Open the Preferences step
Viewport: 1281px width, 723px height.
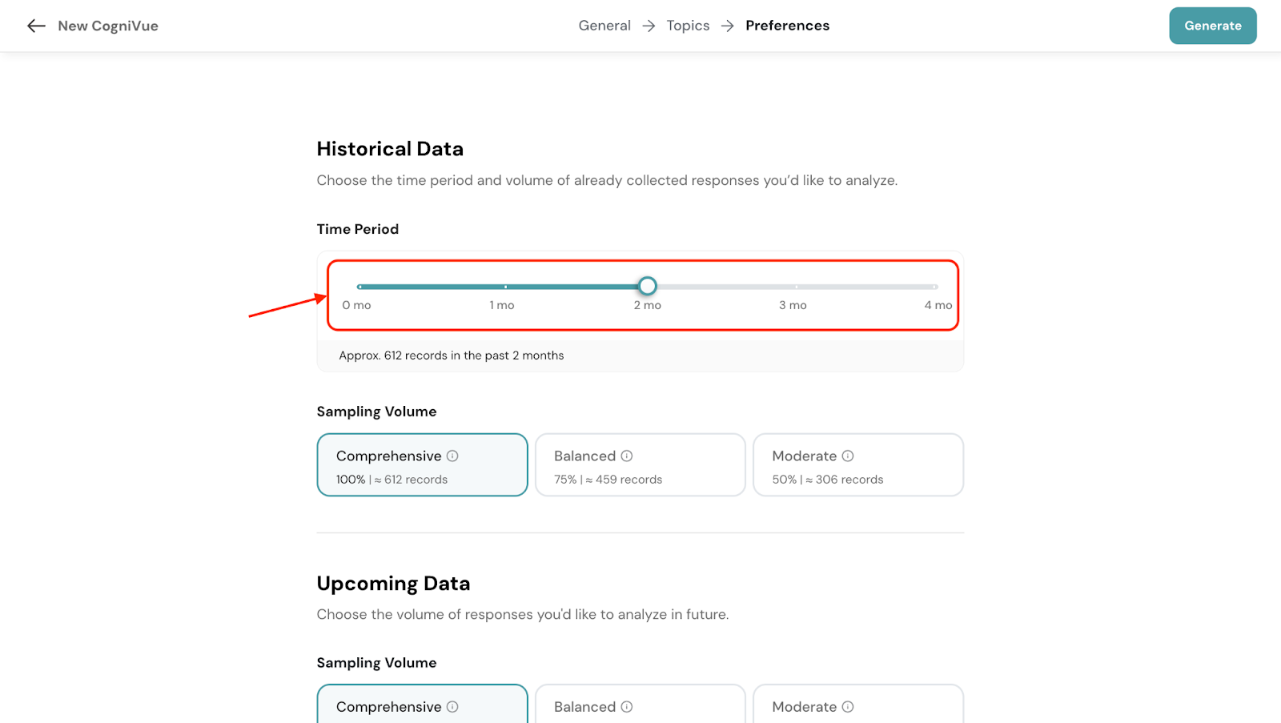[x=787, y=26]
